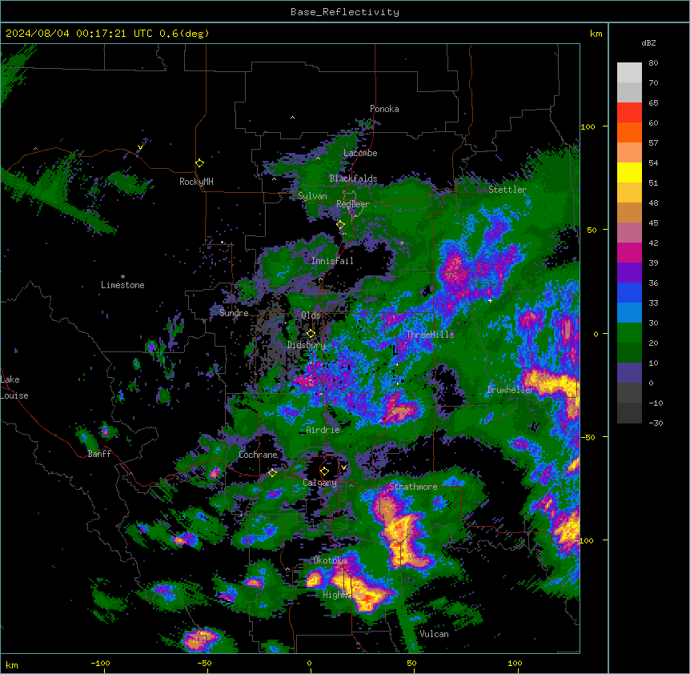Click the Ponoka city label

[384, 109]
